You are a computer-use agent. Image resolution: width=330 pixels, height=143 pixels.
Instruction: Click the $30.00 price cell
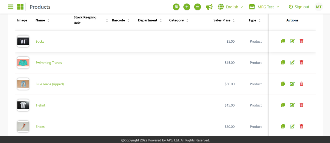point(229,84)
